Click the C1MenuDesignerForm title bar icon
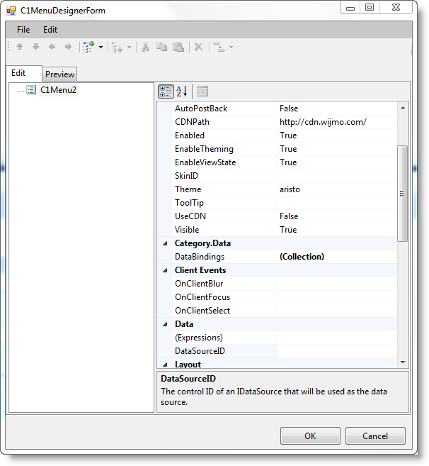Image resolution: width=429 pixels, height=466 pixels. [x=11, y=11]
